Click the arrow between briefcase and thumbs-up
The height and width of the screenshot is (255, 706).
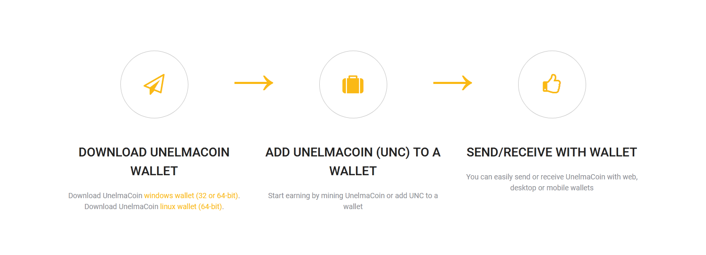point(453,82)
